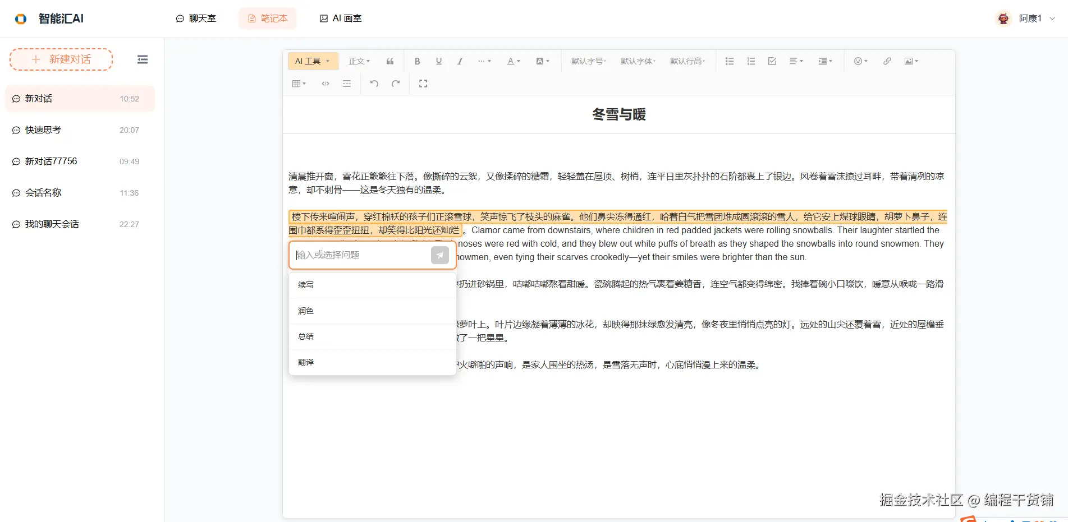Toggle bold formatting in the editor toolbar
The image size is (1068, 522).
pos(418,61)
